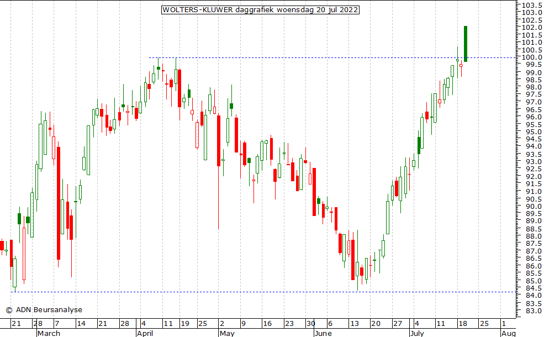The image size is (544, 337).
Task: Click the long red candle after 7 March
Action: pos(59,203)
